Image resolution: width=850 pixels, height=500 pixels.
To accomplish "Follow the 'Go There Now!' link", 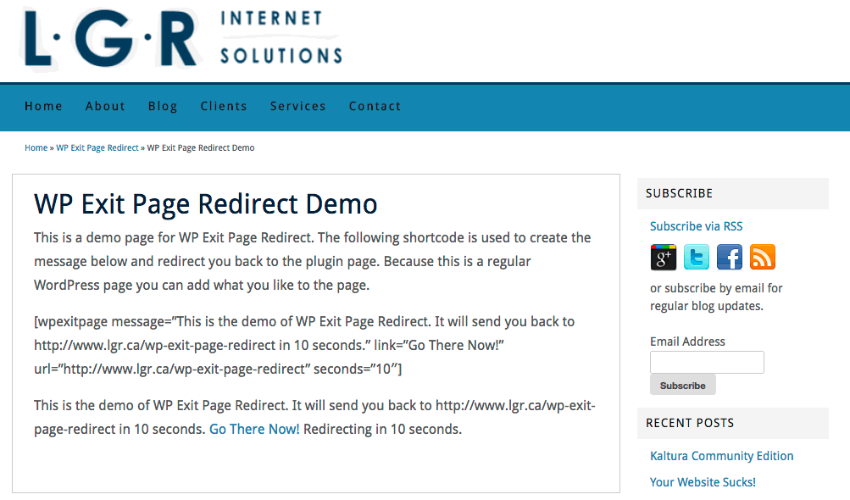I will (254, 429).
